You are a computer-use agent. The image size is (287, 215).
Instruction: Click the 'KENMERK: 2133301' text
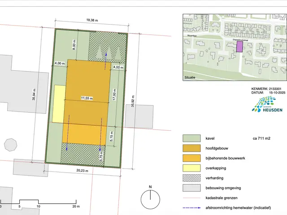coord(266,89)
